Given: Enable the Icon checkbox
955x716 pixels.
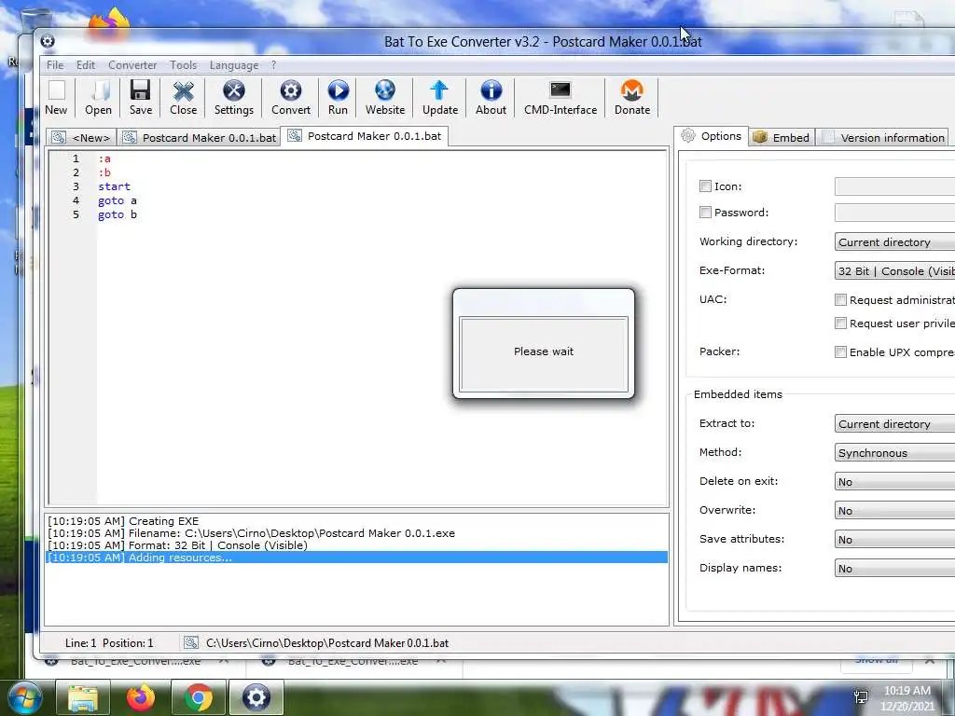Looking at the screenshot, I should point(705,186).
